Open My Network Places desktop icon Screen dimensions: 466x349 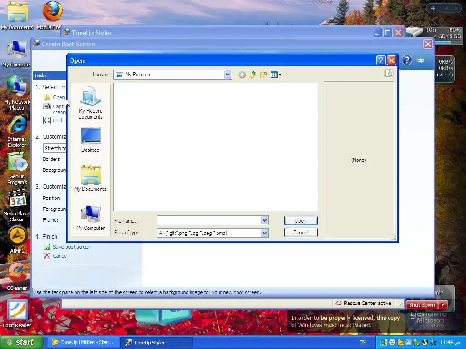[x=17, y=93]
